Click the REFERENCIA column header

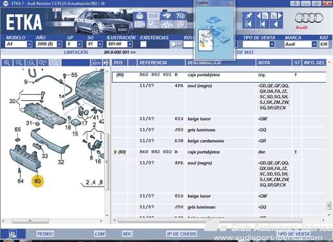161,63
